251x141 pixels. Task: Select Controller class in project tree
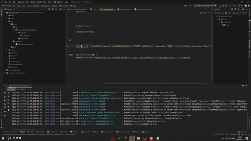[x=25, y=36]
